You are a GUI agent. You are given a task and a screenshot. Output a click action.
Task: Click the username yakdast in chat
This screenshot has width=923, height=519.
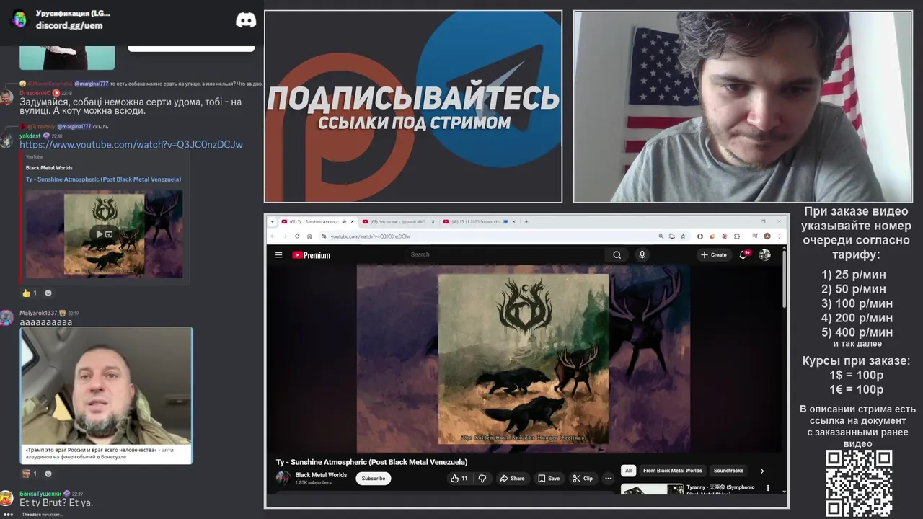click(30, 136)
